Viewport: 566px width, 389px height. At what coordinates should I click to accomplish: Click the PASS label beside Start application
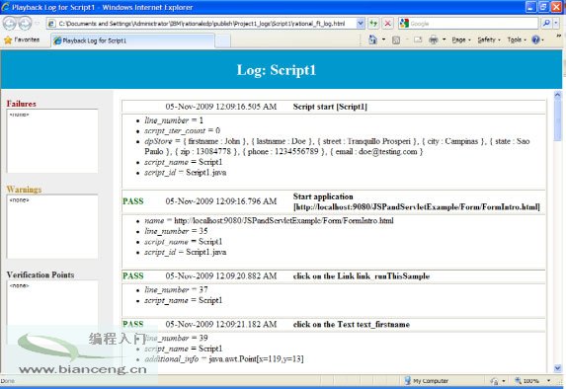click(133, 201)
